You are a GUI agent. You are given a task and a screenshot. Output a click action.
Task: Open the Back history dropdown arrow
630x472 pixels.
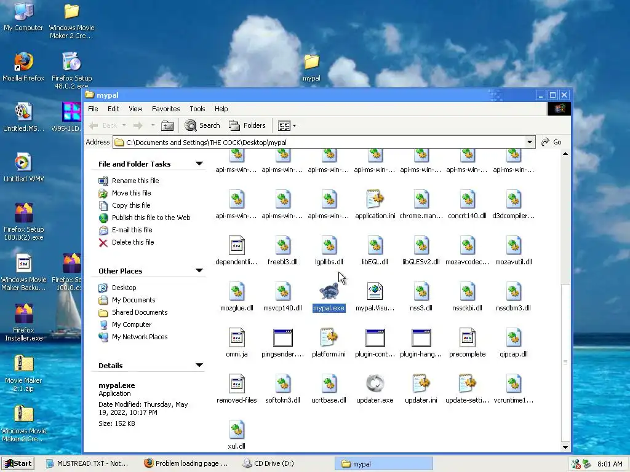click(x=124, y=125)
